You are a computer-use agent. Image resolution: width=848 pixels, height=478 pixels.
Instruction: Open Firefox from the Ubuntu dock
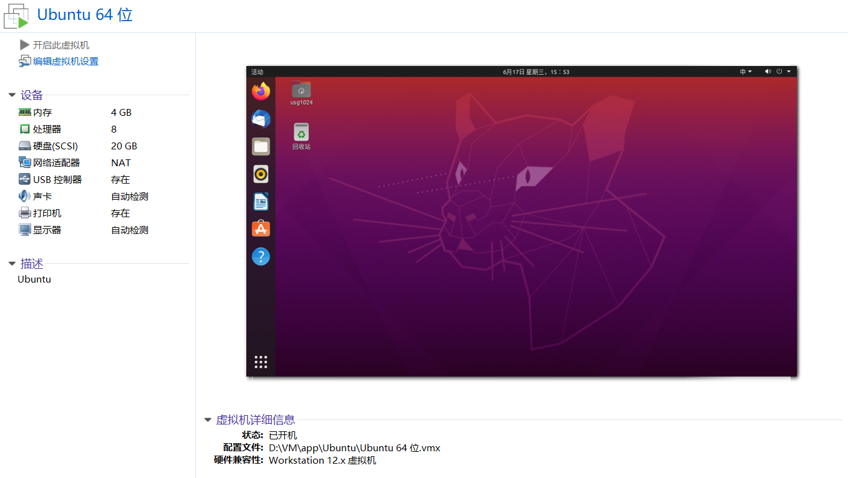click(x=261, y=91)
